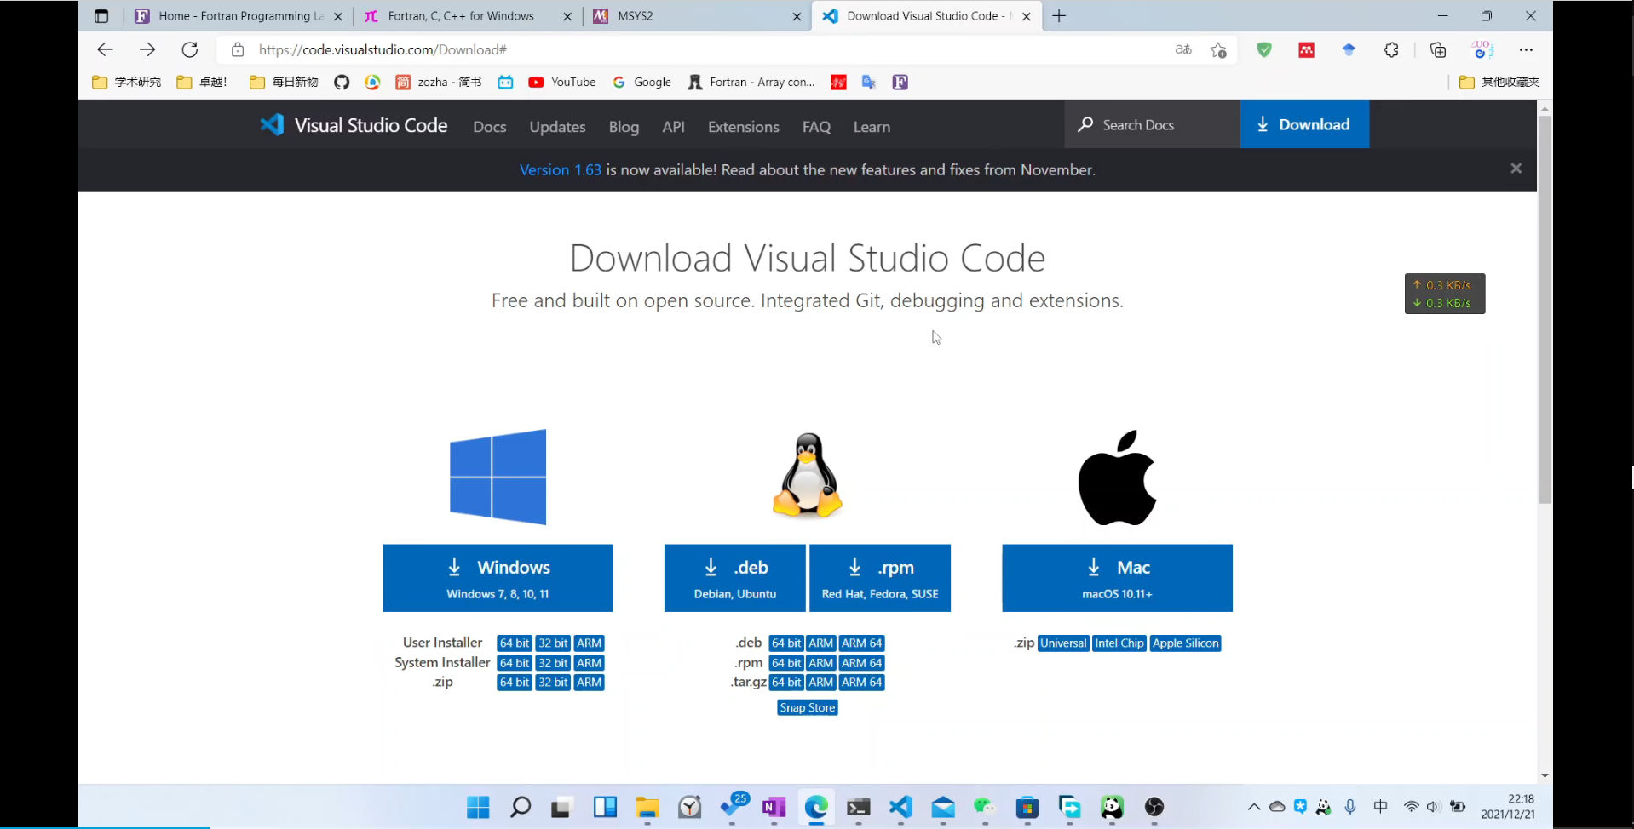Open API in site navigation
This screenshot has height=829, width=1634.
[673, 127]
